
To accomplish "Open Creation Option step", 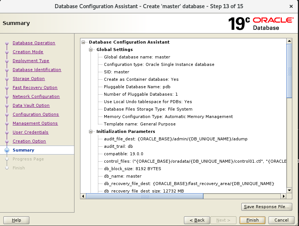I will (29, 141).
